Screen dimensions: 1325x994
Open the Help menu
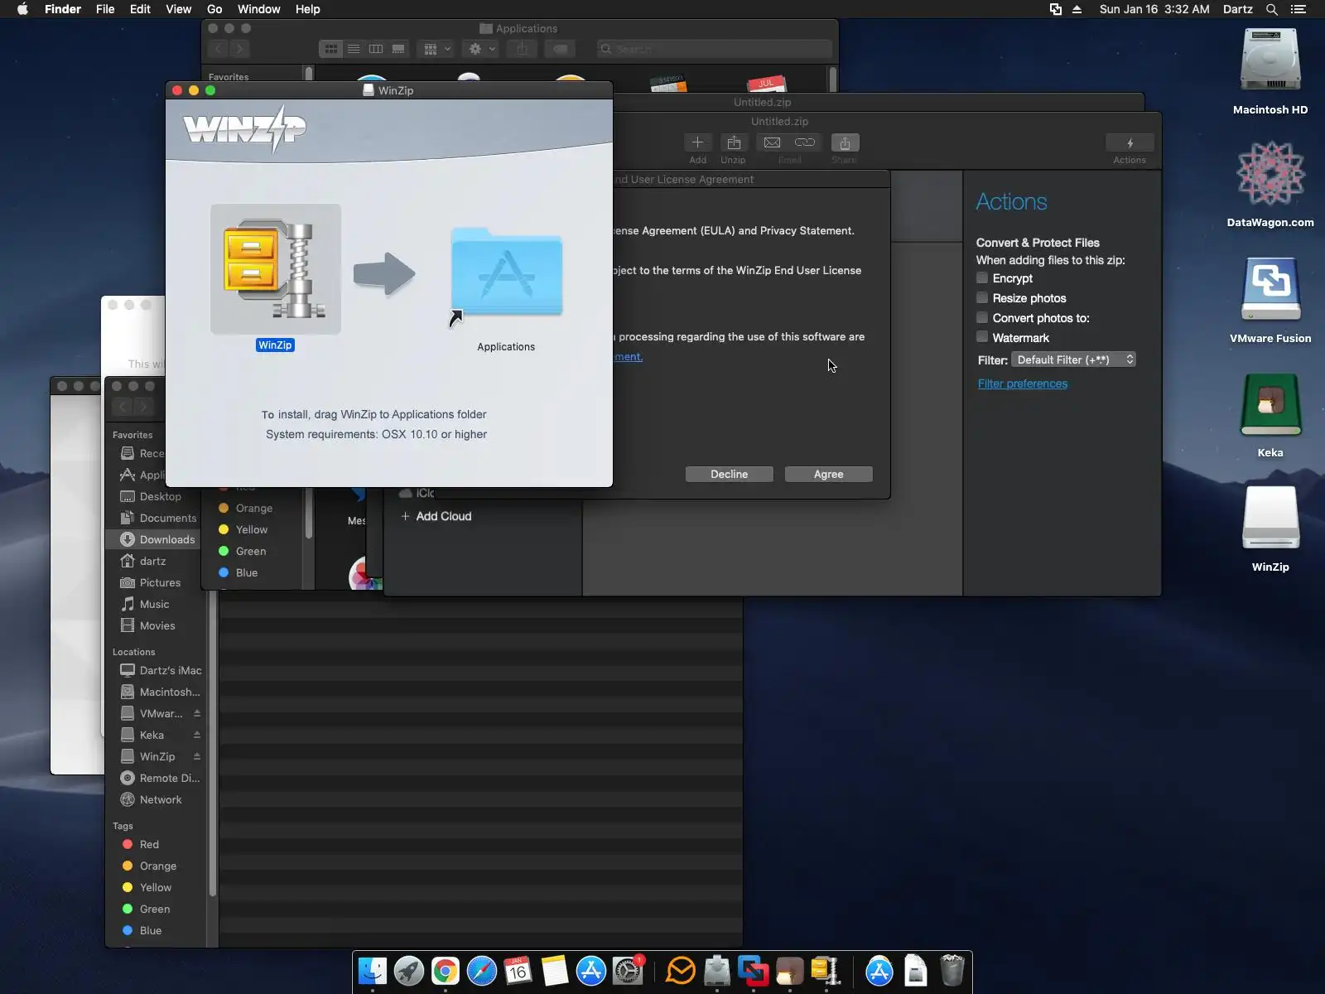(307, 9)
